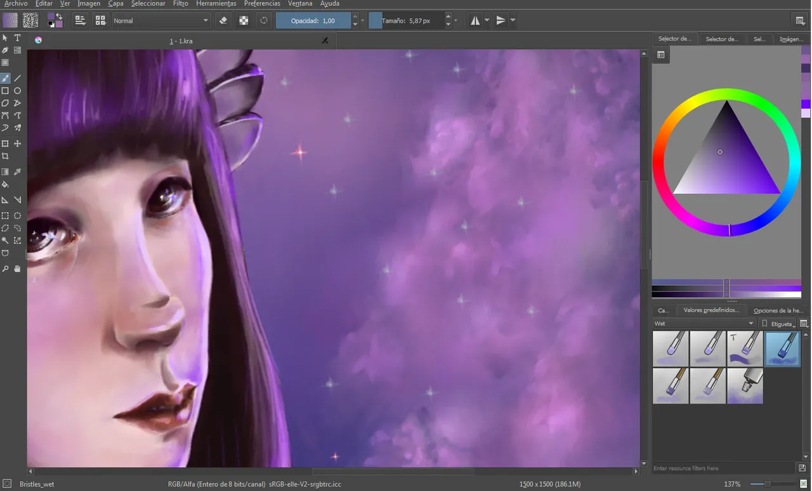Open the brush editor settings
Screen dimensions: 812x491
80,20
